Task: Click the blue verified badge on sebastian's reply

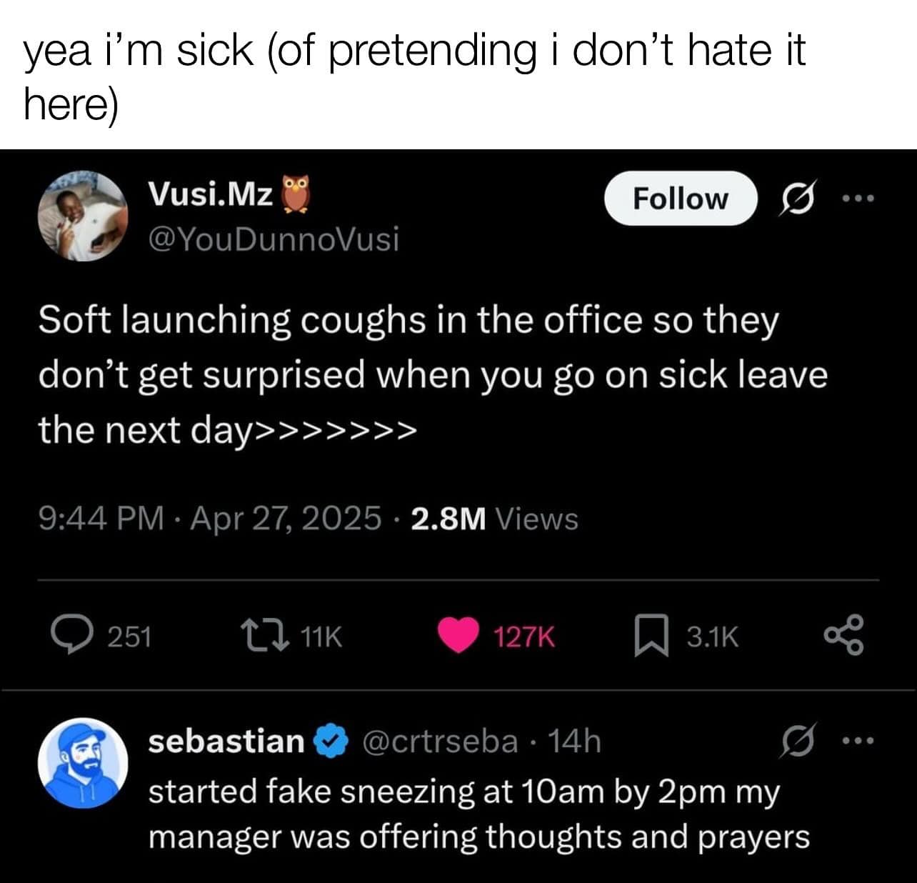Action: [330, 742]
